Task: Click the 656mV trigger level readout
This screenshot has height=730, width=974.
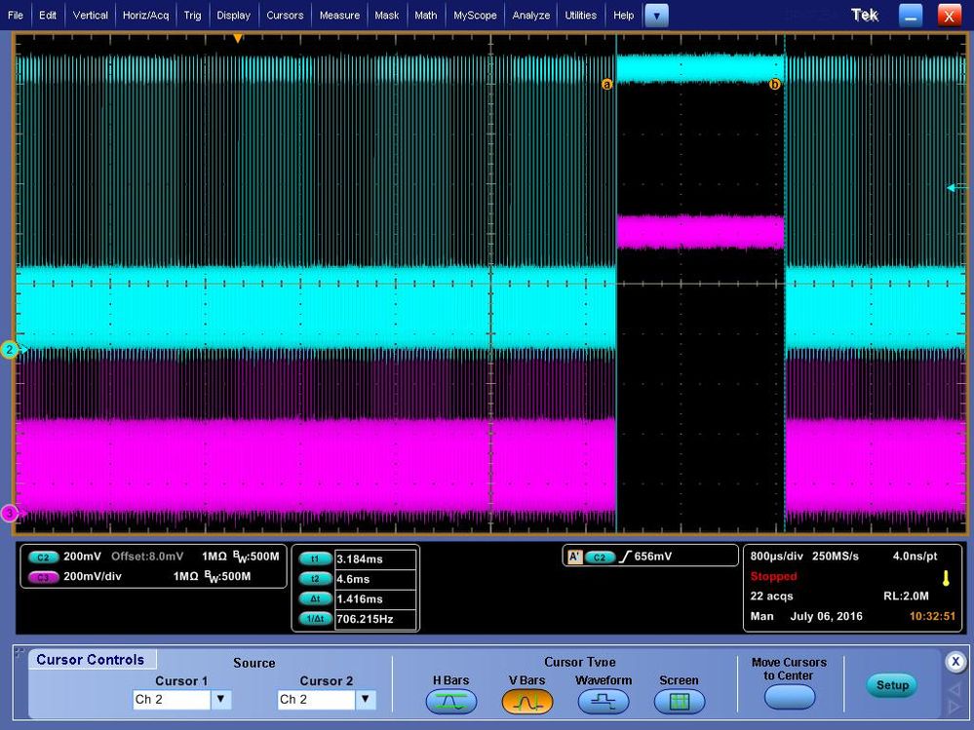Action: (653, 557)
